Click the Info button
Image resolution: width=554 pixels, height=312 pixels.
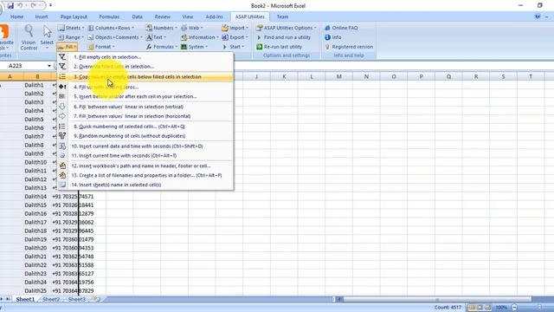332,37
